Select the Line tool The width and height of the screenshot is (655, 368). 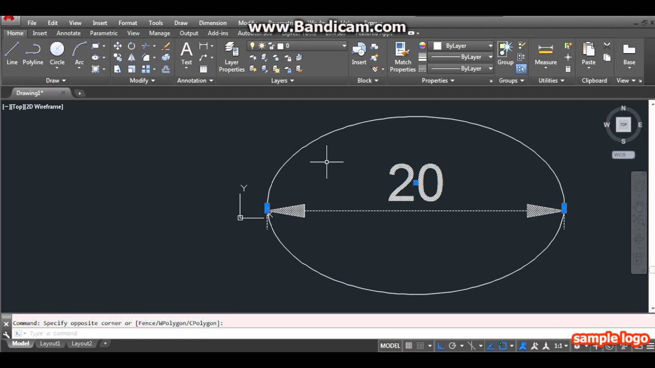[12, 54]
